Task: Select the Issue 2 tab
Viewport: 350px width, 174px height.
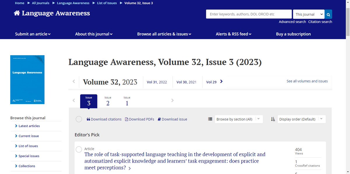Action: (108, 101)
